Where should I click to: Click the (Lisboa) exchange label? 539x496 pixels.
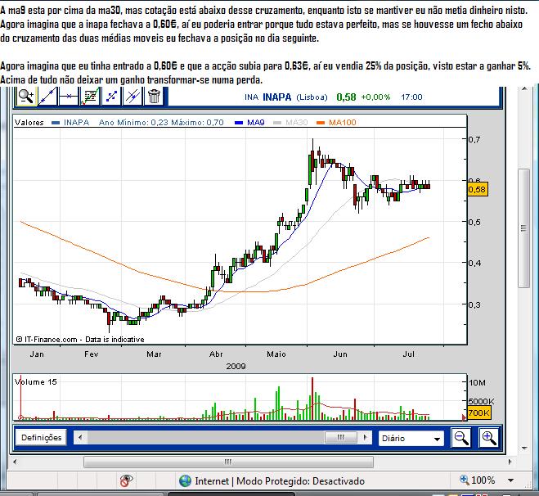point(312,97)
